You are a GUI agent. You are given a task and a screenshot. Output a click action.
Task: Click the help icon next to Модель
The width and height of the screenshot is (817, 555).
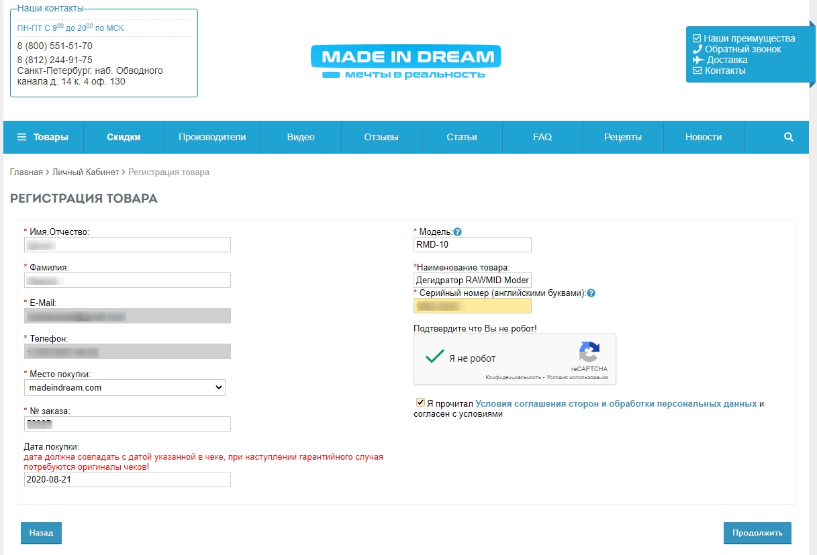458,232
